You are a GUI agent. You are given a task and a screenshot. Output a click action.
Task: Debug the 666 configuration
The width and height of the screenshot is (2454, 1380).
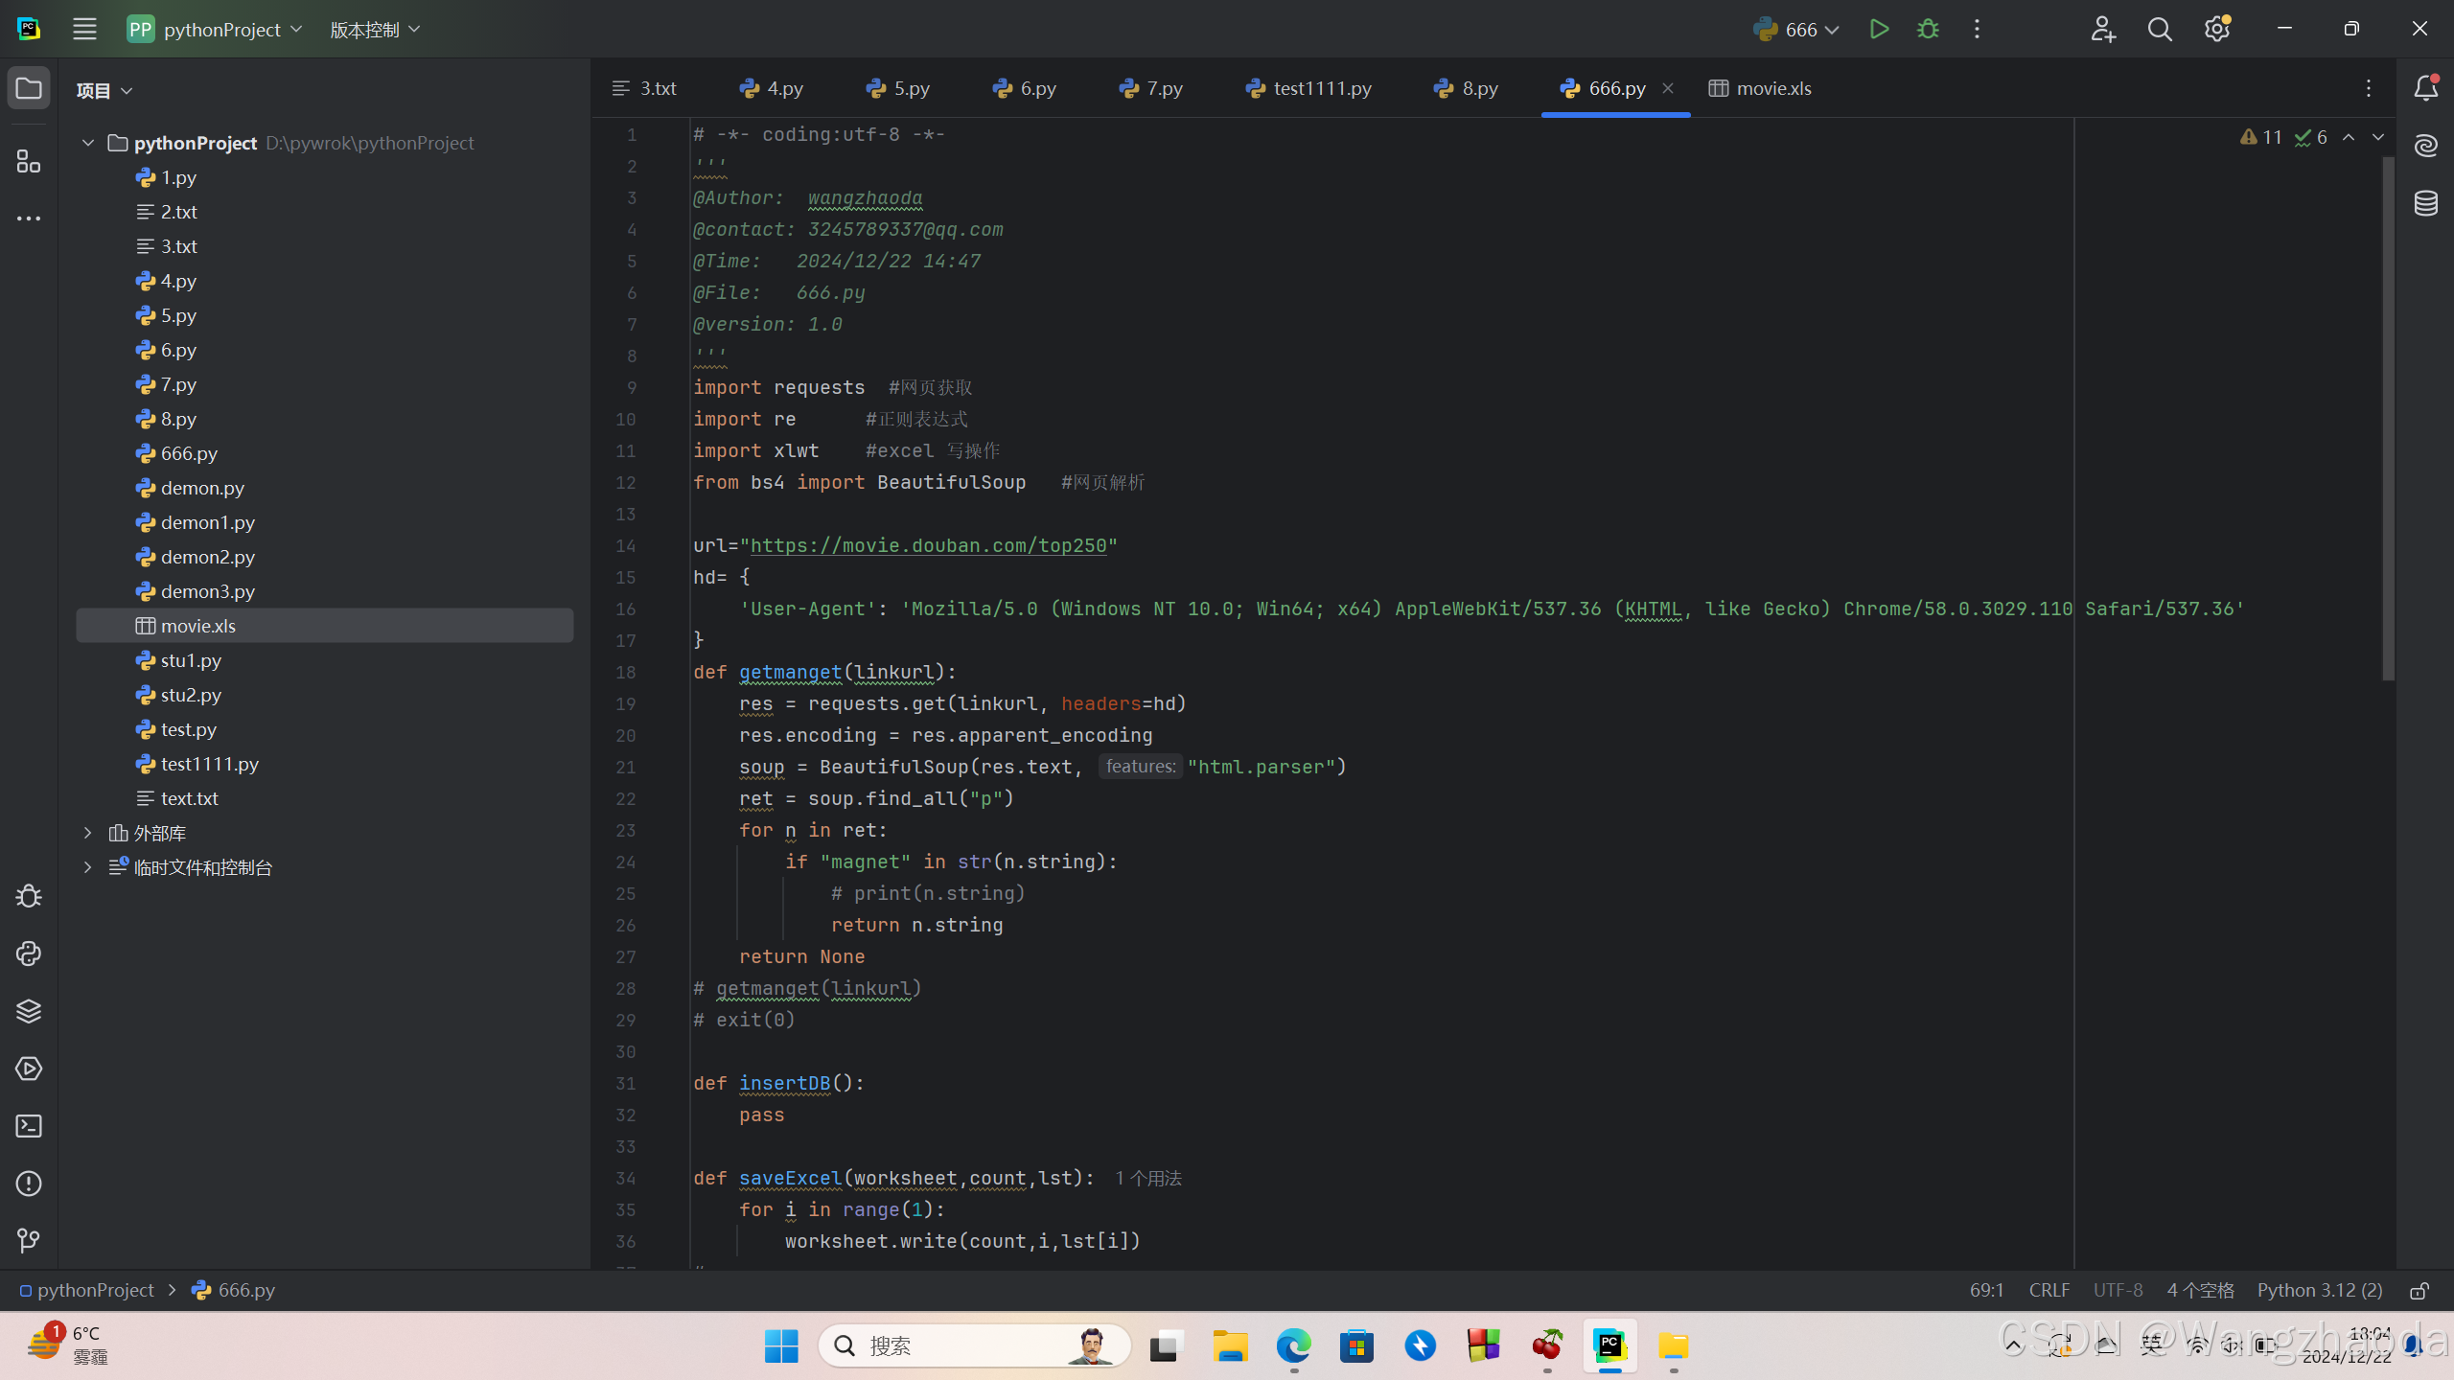(x=1928, y=29)
